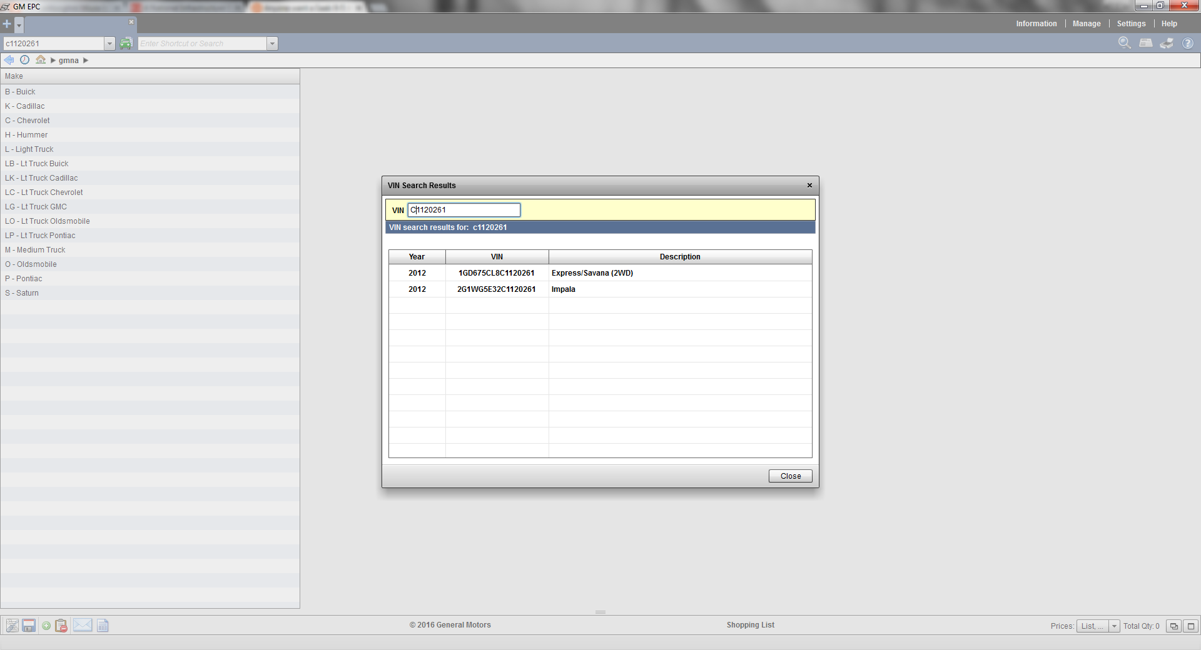
Task: Open the history clock icon
Action: pyautogui.click(x=24, y=60)
